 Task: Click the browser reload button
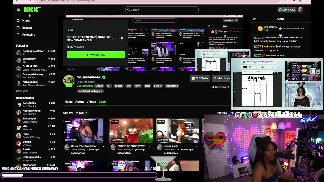(30, 1)
